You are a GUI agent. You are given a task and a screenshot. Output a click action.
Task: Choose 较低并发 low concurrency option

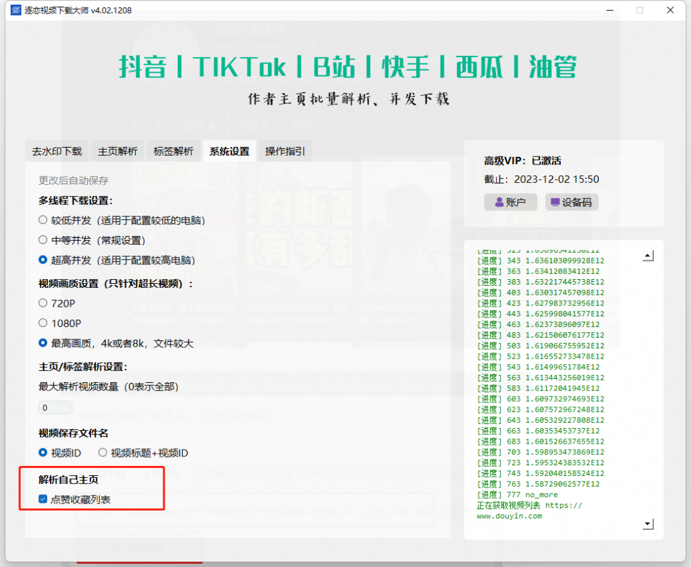pos(43,220)
